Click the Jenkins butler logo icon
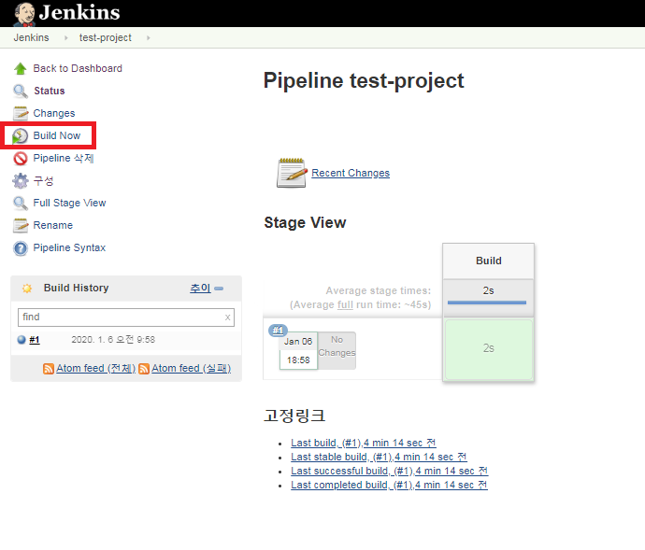This screenshot has width=645, height=550. coord(24,14)
